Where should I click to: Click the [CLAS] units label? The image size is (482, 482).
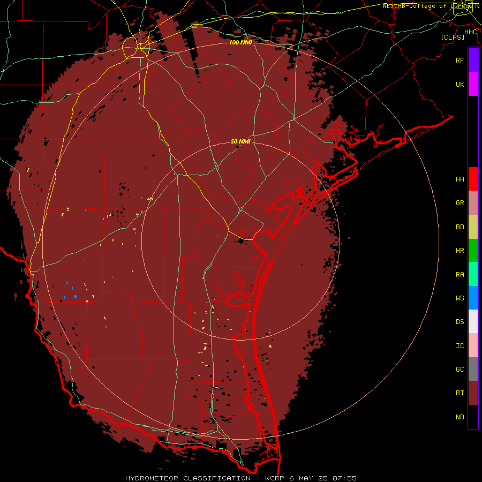(453, 37)
